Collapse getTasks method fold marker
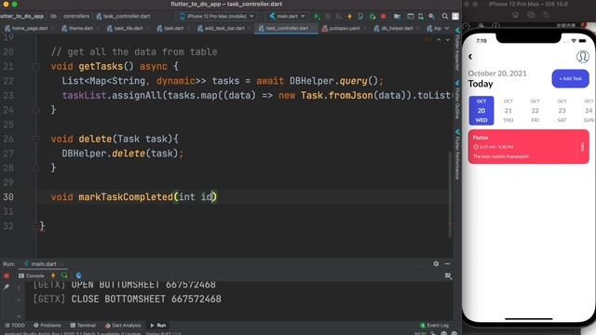Image resolution: width=596 pixels, height=335 pixels. tap(36, 66)
